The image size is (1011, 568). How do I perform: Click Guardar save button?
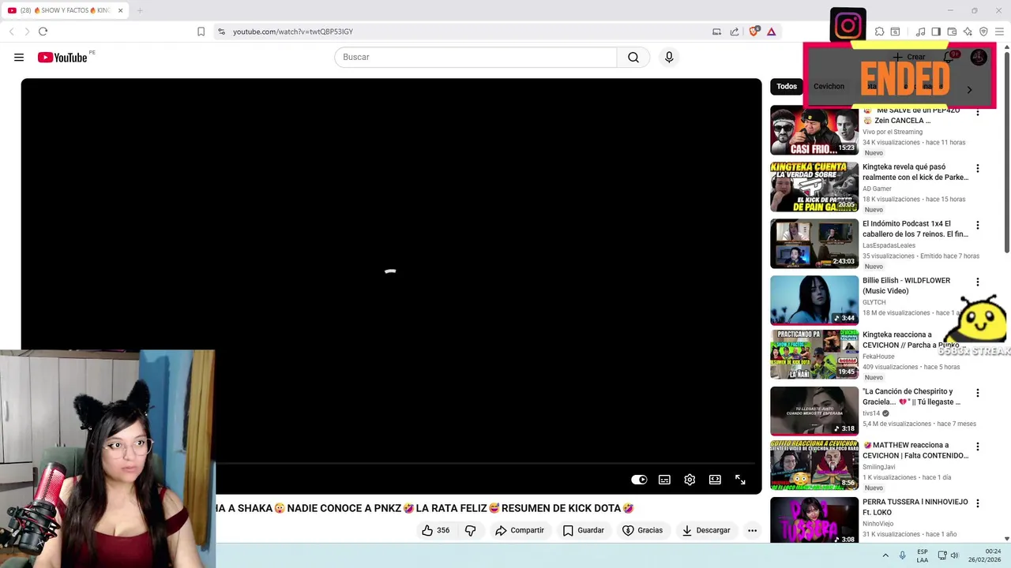click(x=583, y=530)
